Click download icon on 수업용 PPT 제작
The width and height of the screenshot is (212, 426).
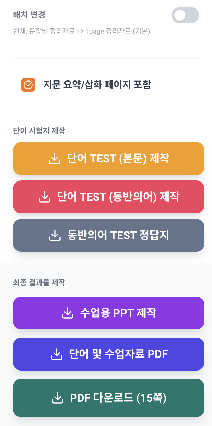(67, 313)
